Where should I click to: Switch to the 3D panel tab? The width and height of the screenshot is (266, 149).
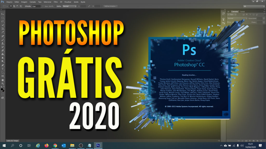pos(228,11)
